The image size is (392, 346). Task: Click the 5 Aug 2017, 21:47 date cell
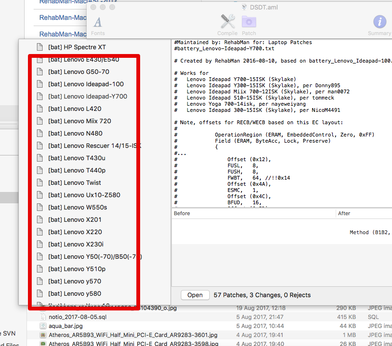[x=260, y=317]
